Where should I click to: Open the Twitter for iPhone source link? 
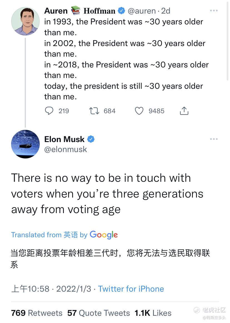tap(131, 289)
